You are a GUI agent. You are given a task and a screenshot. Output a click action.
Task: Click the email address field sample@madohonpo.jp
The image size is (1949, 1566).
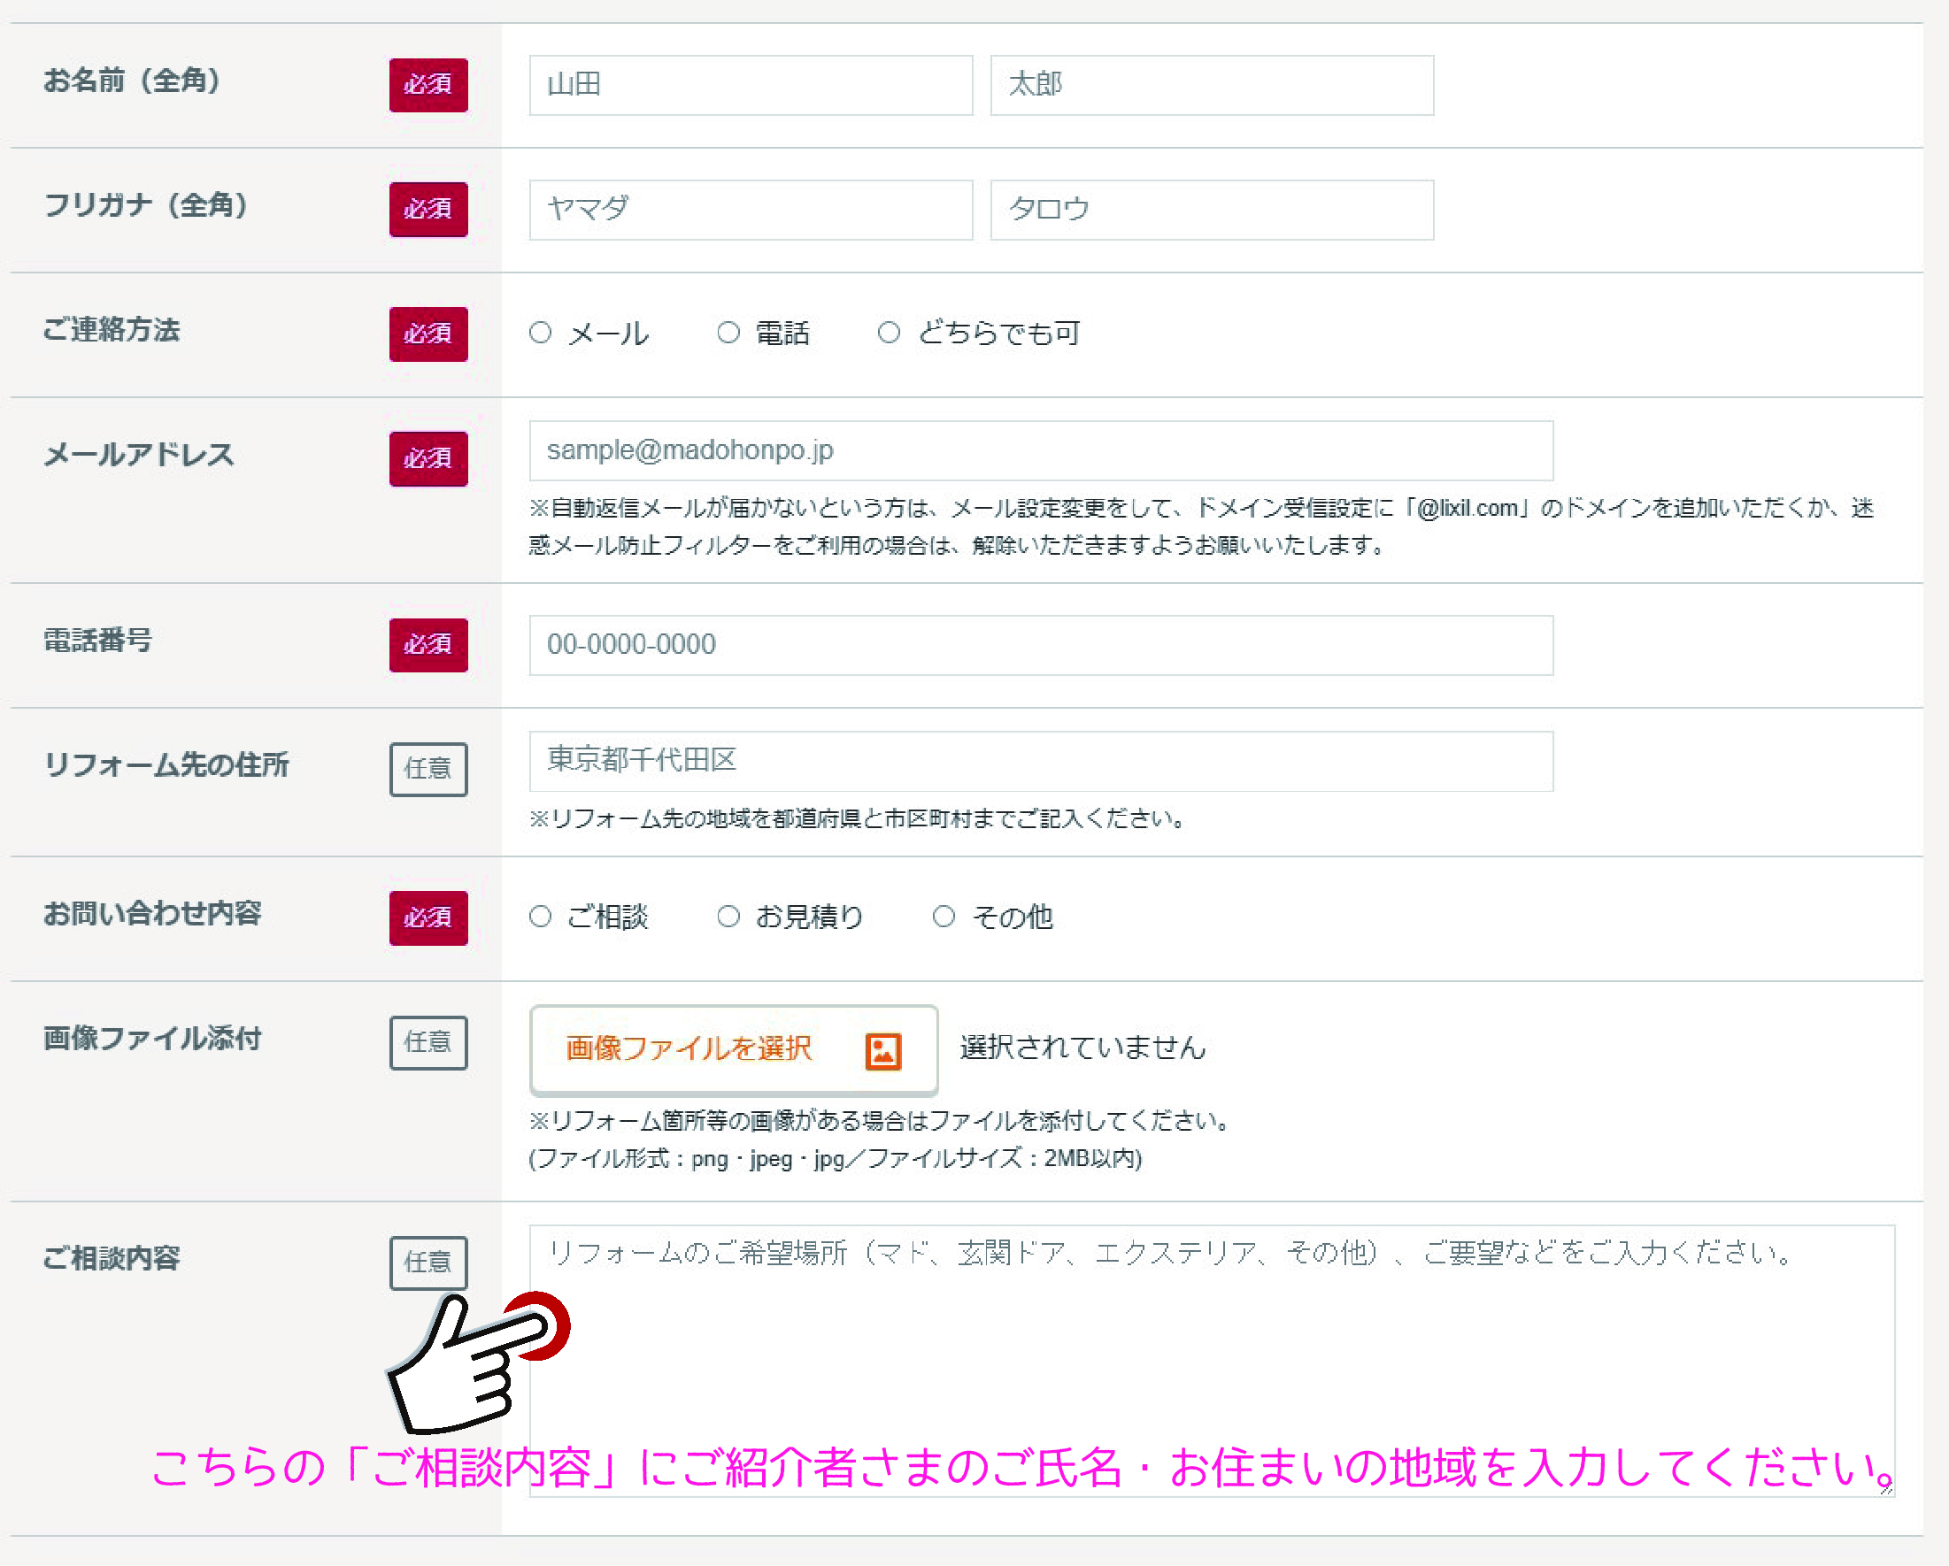tap(1041, 450)
